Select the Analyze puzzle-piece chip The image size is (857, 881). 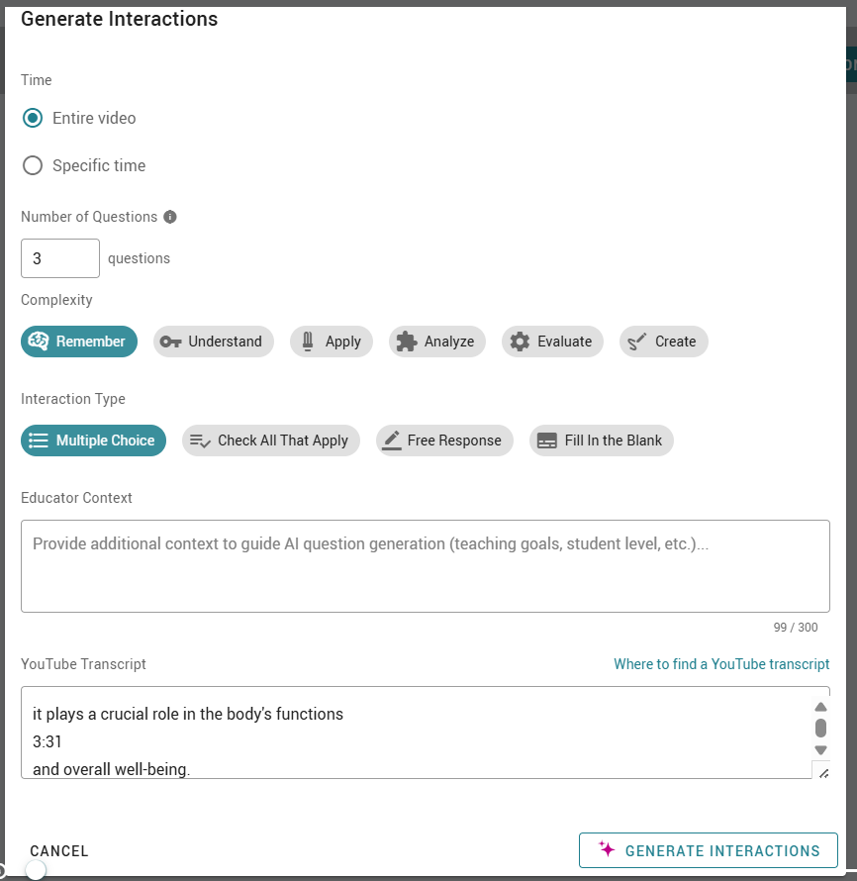(437, 342)
